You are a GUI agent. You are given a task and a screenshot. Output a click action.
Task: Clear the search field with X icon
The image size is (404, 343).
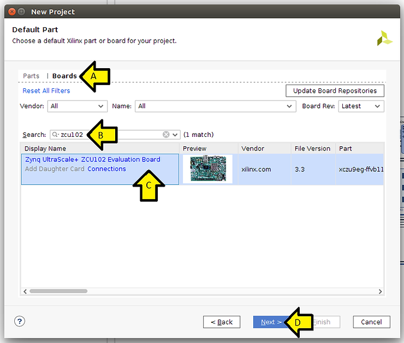166,135
